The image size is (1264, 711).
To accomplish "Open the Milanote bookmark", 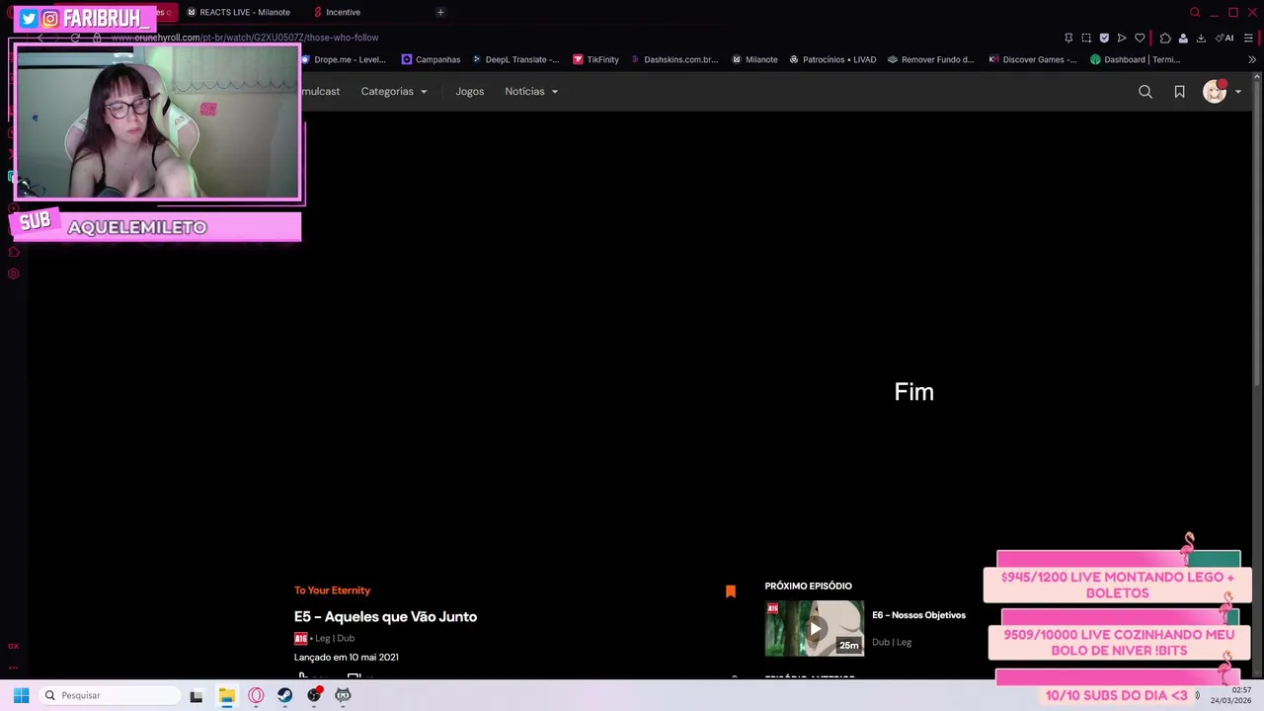I will pyautogui.click(x=754, y=59).
